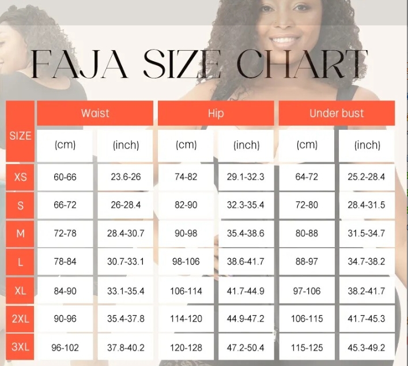Viewport: 408px width, 366px height.
Task: Select XS waist cell reading 60-66
Action: [x=65, y=177]
